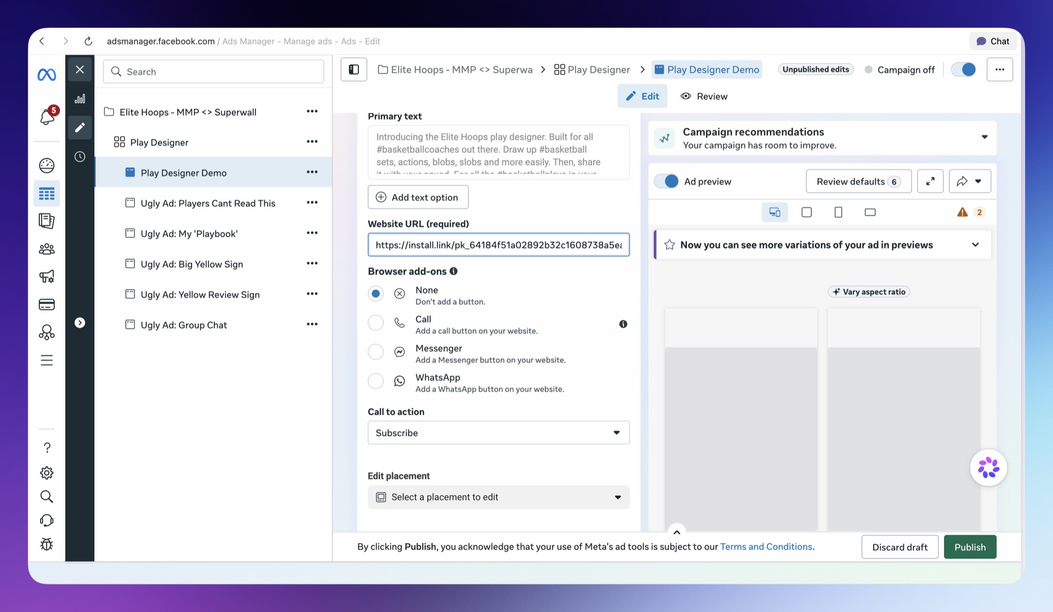Open Select a placement to edit dropdown

pyautogui.click(x=499, y=497)
